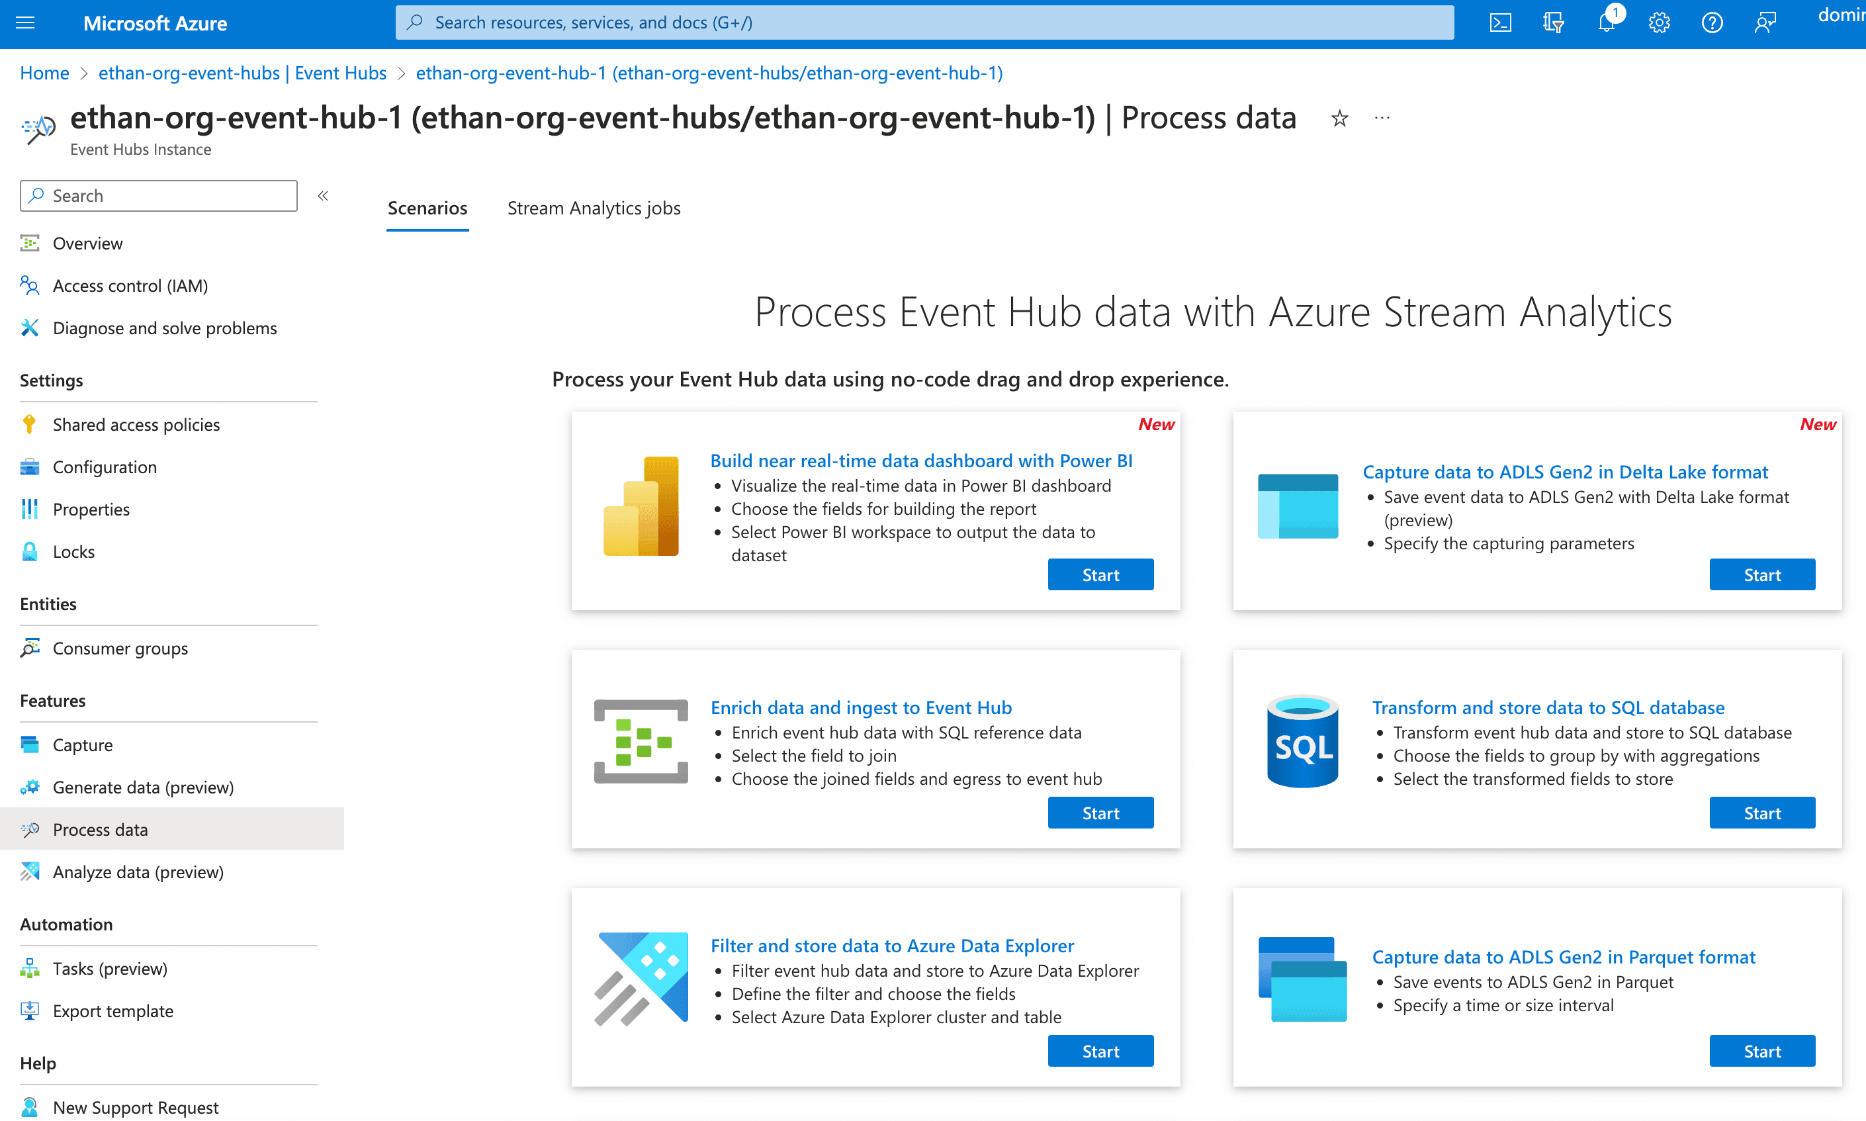Open Capture data to ADLS Gen2 Parquet link
The height and width of the screenshot is (1121, 1866).
tap(1563, 957)
